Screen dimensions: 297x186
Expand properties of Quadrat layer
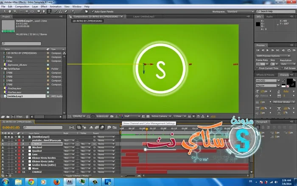click(16, 151)
